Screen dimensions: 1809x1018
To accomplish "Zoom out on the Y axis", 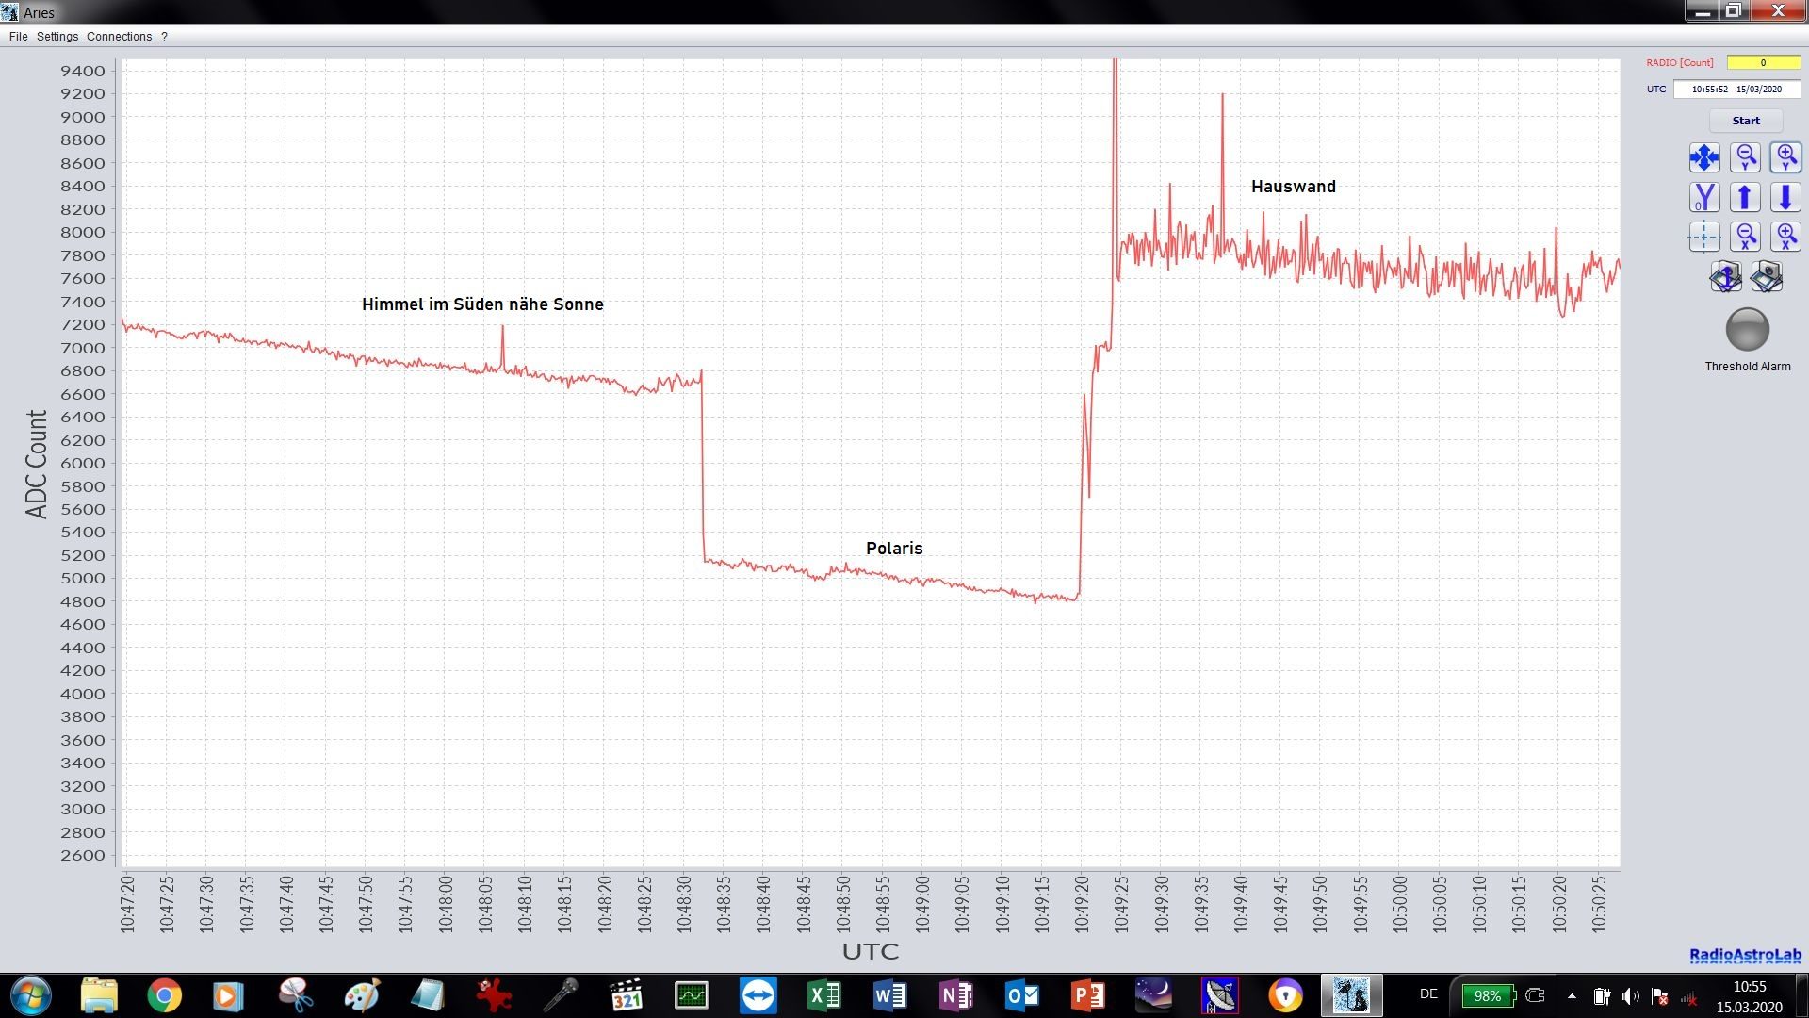I will [1745, 157].
